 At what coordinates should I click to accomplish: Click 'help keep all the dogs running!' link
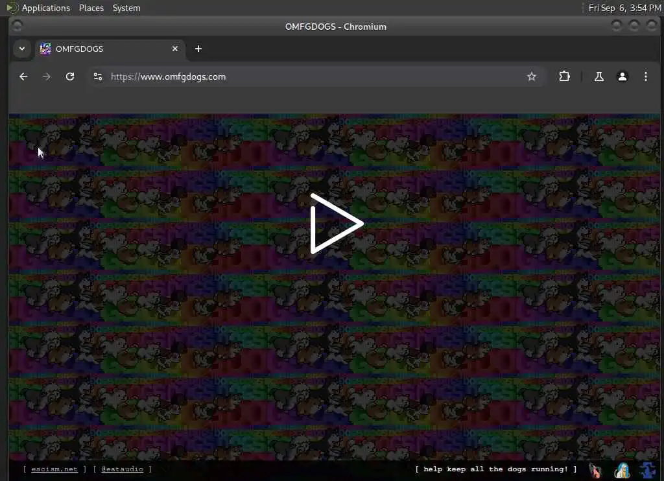pos(495,469)
